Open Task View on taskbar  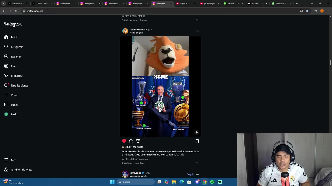coord(159,182)
